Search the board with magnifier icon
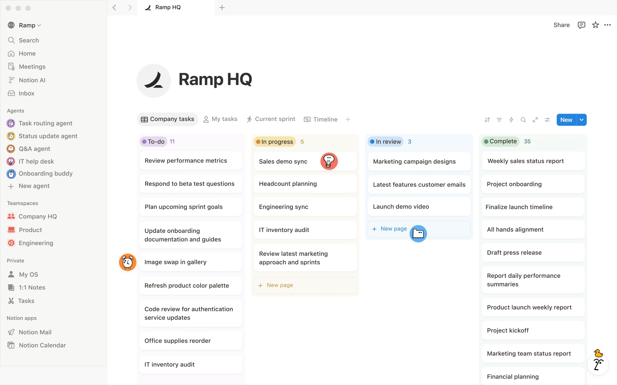 523,120
